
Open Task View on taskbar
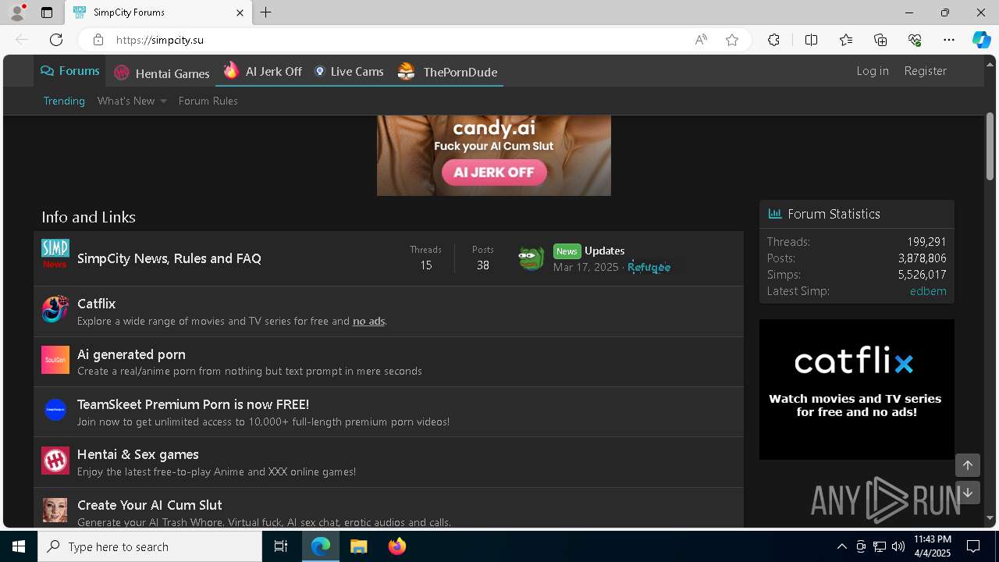click(281, 546)
